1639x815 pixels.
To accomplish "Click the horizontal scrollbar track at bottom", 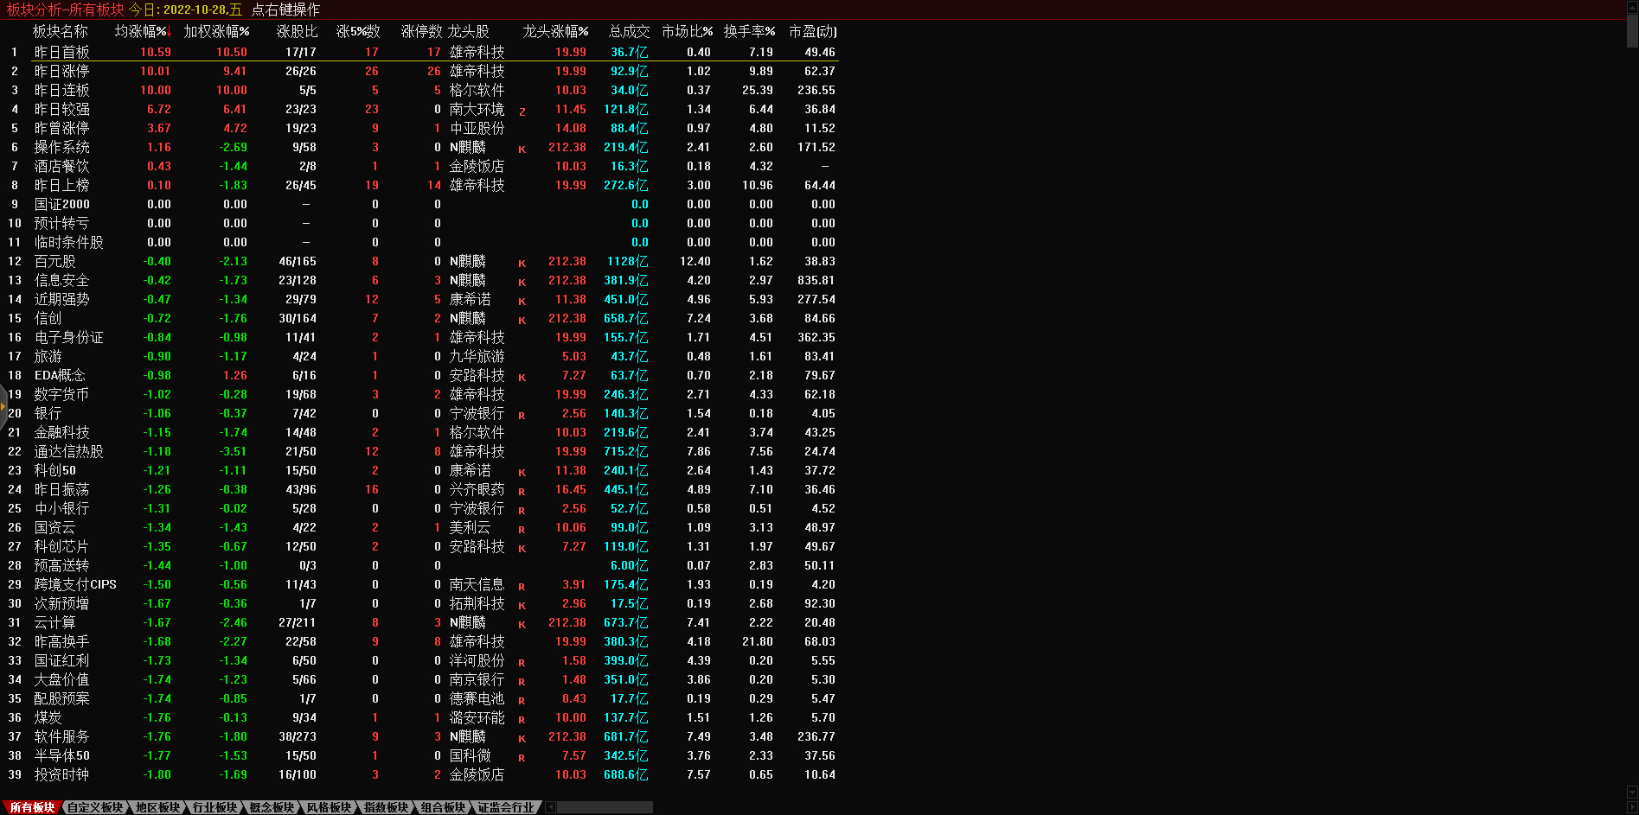I will 605,807.
